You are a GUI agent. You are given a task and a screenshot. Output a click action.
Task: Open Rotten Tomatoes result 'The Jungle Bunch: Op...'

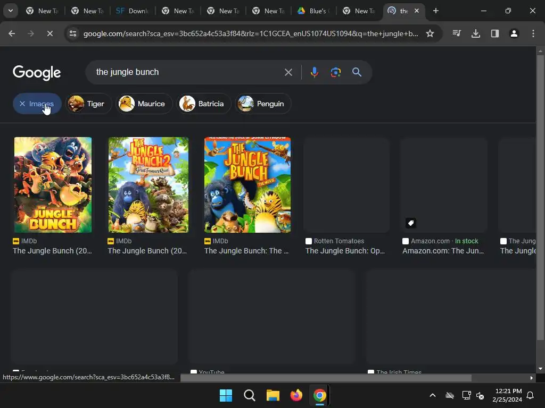tap(345, 251)
